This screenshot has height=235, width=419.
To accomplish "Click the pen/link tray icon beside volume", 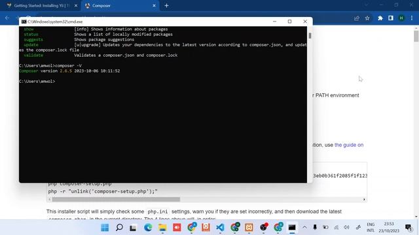I will pos(358,227).
